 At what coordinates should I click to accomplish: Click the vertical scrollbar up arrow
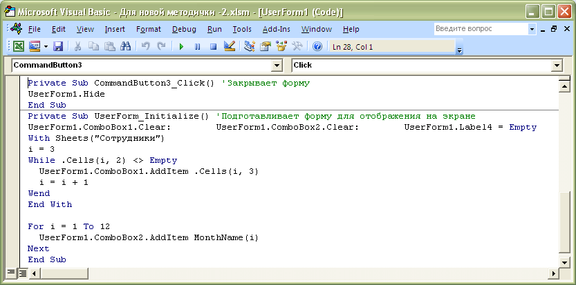(564, 87)
